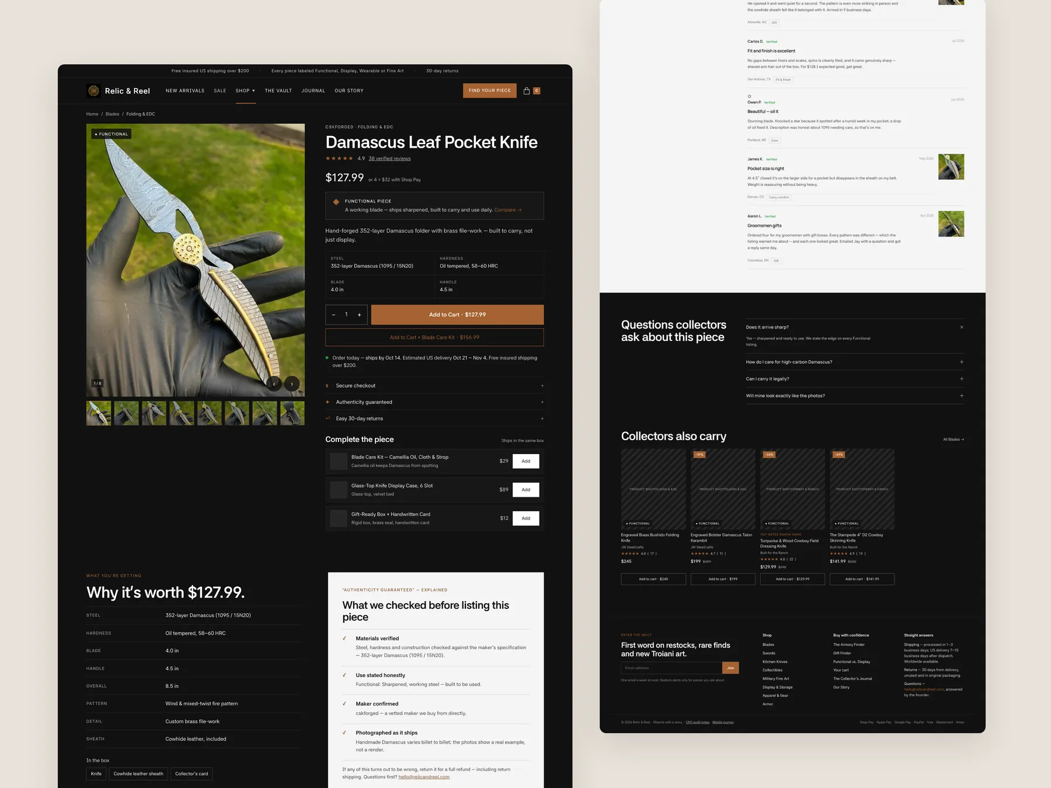Add the Gift-Ready Box + Handwritten Card

[x=526, y=518]
